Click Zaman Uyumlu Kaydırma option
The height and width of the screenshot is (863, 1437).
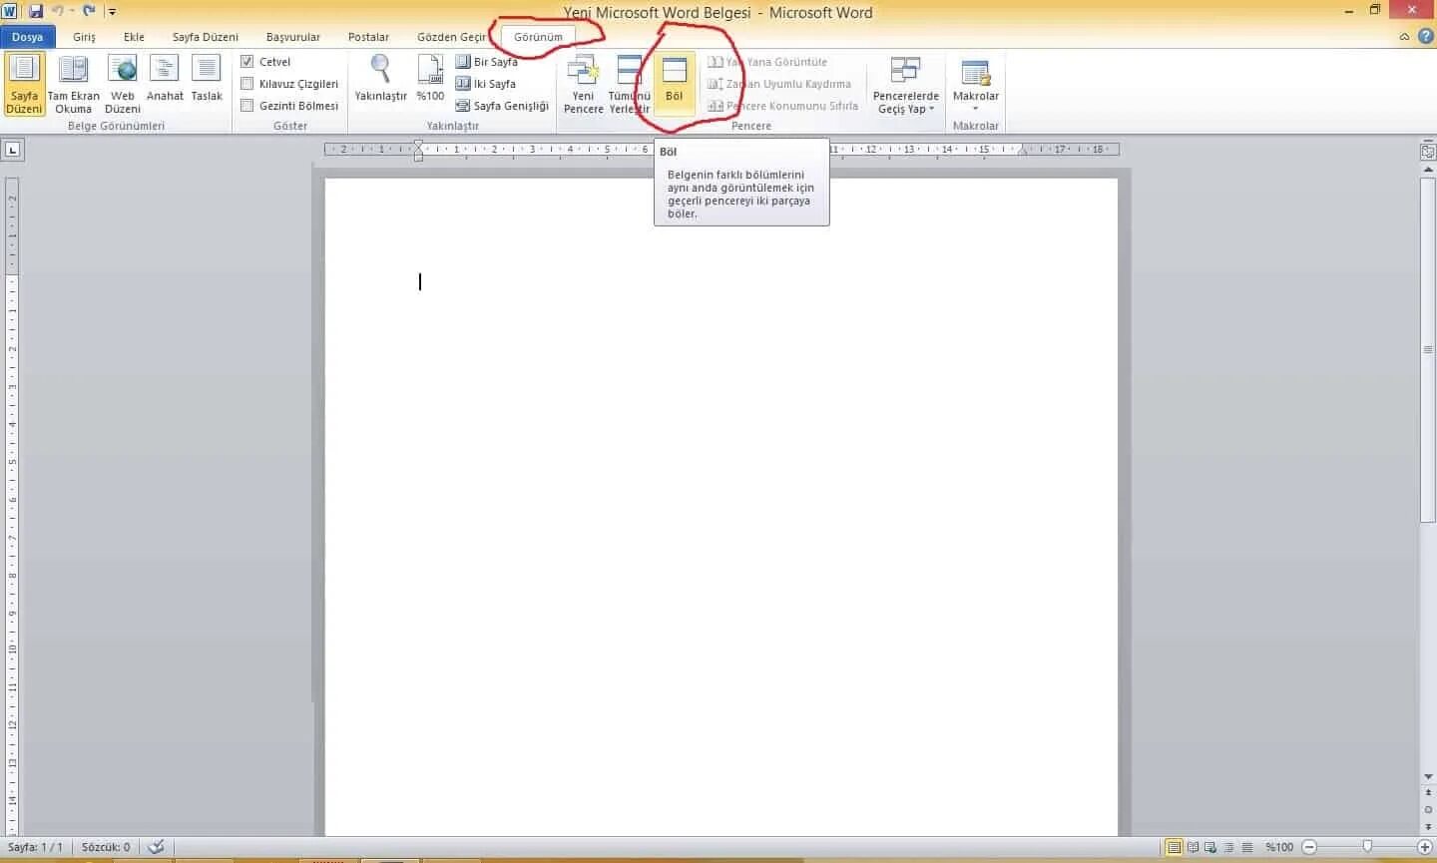click(x=779, y=84)
